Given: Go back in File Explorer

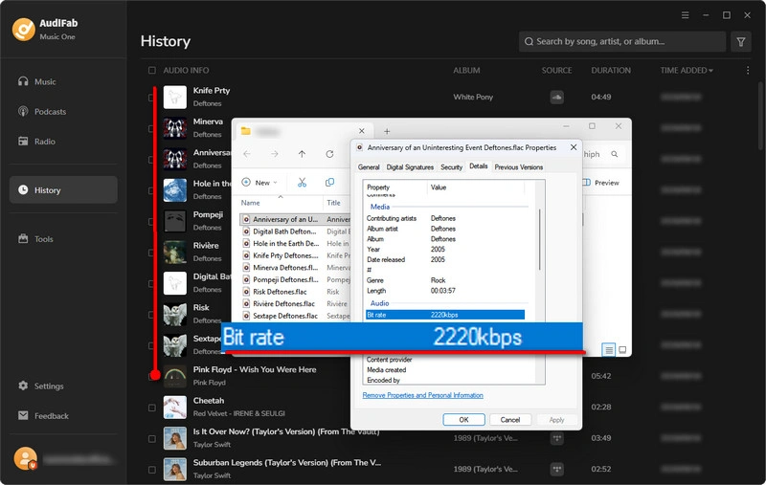Looking at the screenshot, I should click(247, 154).
